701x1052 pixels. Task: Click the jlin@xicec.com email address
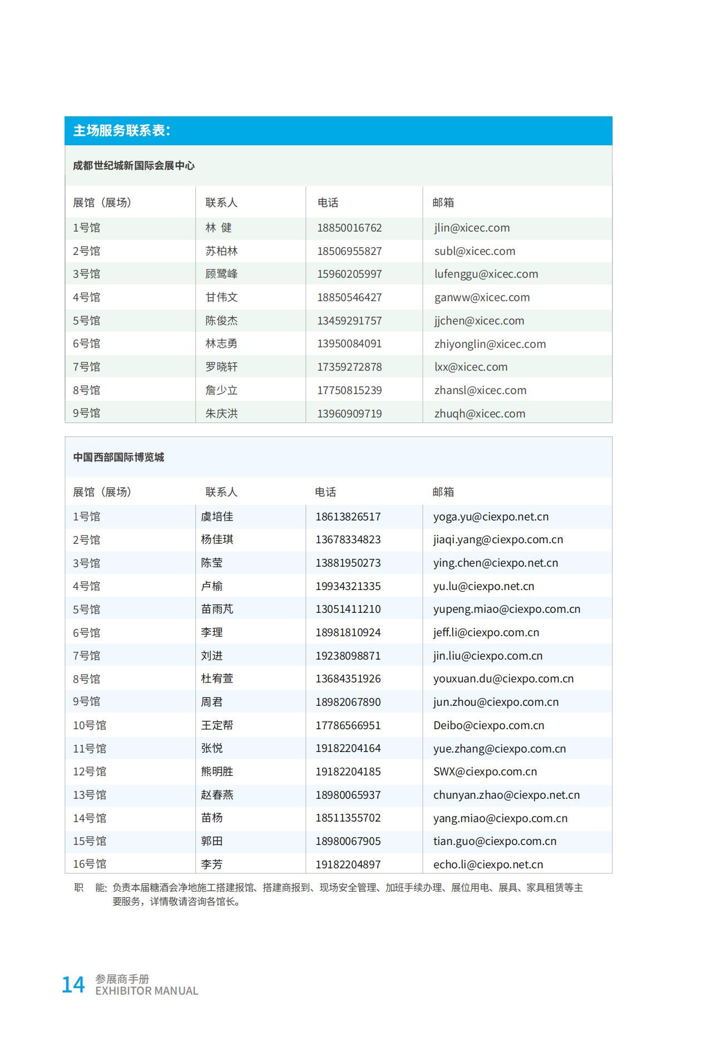(472, 228)
